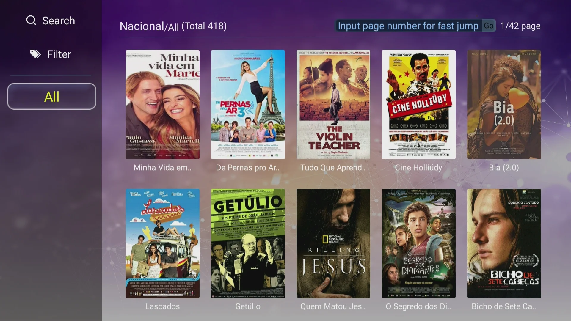
Task: Open the Bia (2.0) poster
Action: [x=504, y=104]
